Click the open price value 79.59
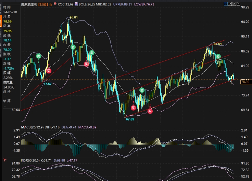This screenshot has width=252, height=181. click(x=8, y=22)
